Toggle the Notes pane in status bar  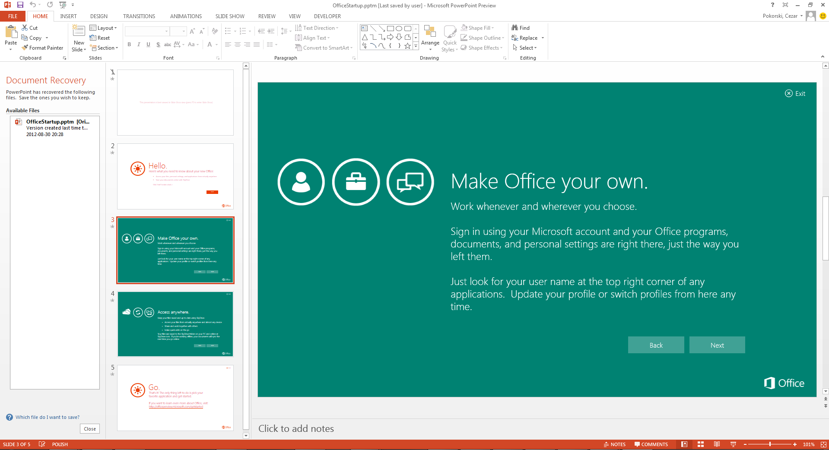click(614, 444)
